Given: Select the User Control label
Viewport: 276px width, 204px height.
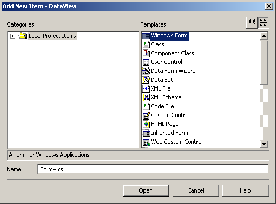Looking at the screenshot, I should tap(166, 62).
